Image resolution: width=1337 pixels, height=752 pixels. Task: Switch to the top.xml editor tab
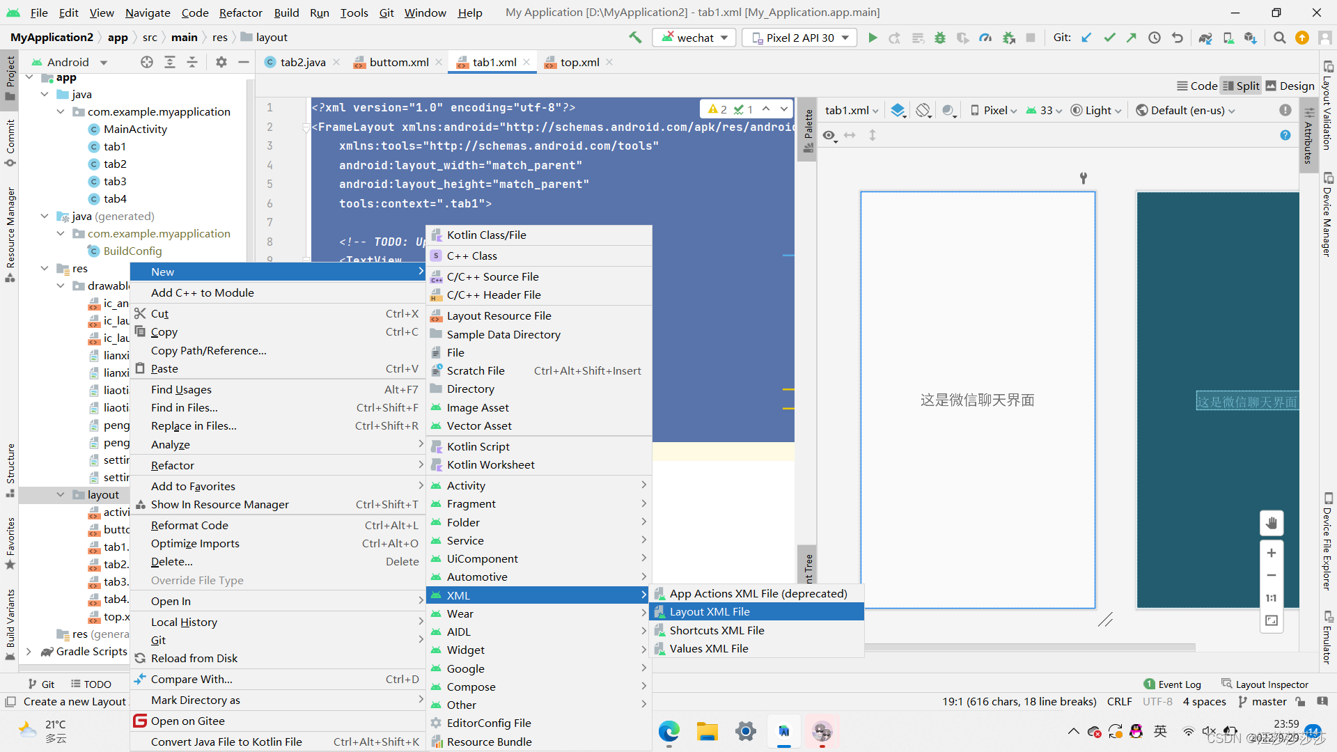pyautogui.click(x=579, y=62)
